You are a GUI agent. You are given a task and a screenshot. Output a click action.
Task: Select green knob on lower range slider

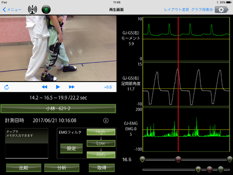click(x=221, y=169)
